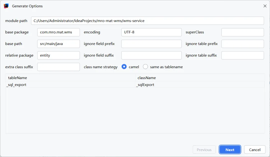Click the extra class suffix input
This screenshot has height=157, width=270.
pyautogui.click(x=58, y=67)
